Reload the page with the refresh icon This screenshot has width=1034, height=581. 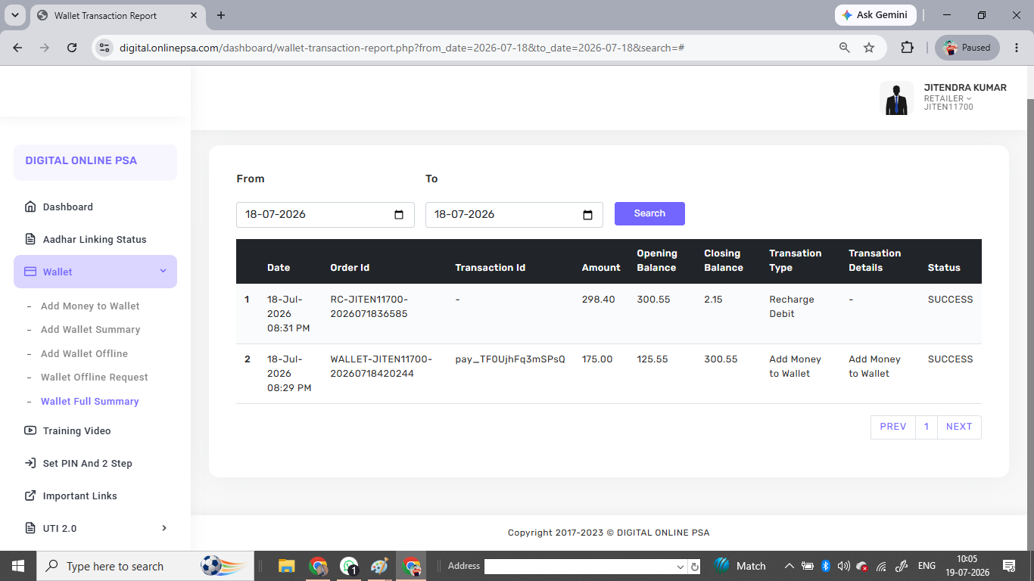[72, 48]
